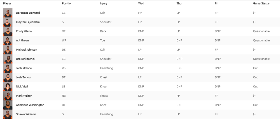Select the Wed column header

141,3
